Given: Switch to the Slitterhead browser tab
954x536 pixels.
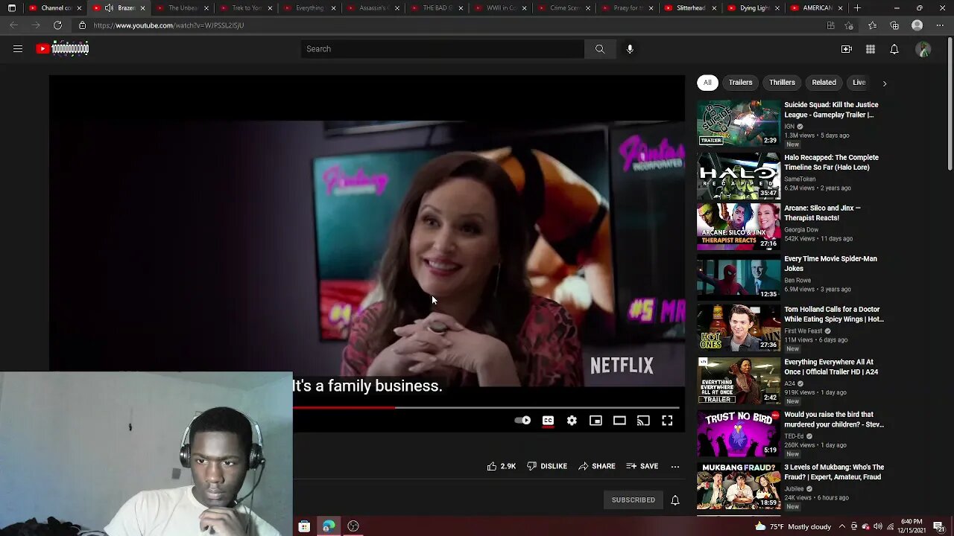Looking at the screenshot, I should 689,8.
